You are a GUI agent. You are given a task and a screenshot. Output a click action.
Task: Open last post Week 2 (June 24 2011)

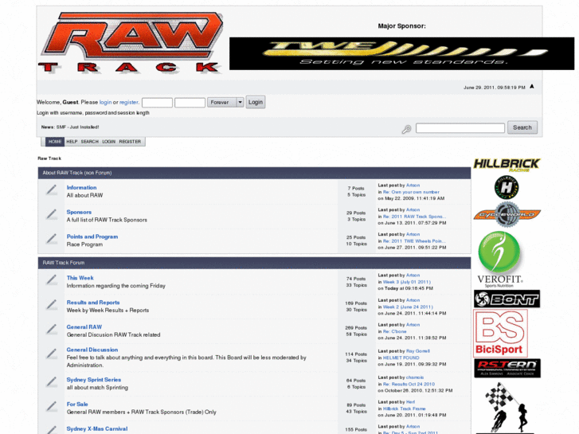408,307
